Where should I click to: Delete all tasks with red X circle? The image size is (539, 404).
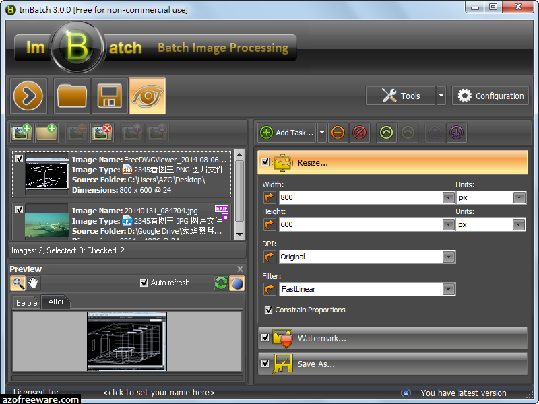point(360,133)
